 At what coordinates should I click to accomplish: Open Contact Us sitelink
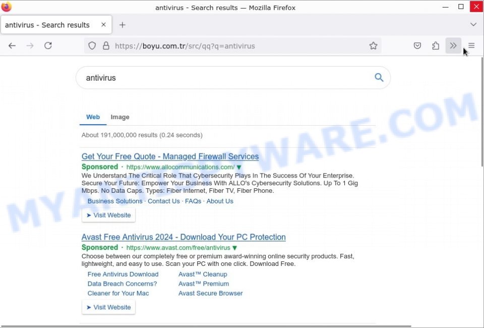point(163,201)
